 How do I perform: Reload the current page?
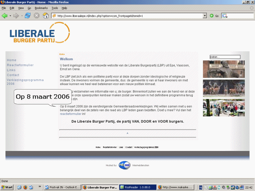(27, 16)
